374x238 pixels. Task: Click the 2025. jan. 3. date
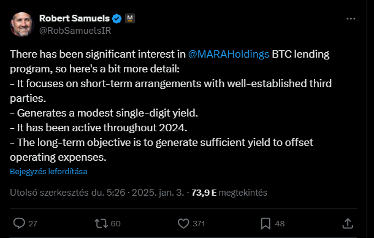pos(158,193)
